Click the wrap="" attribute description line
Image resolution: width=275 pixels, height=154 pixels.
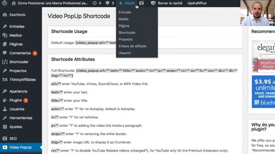(89, 134)
